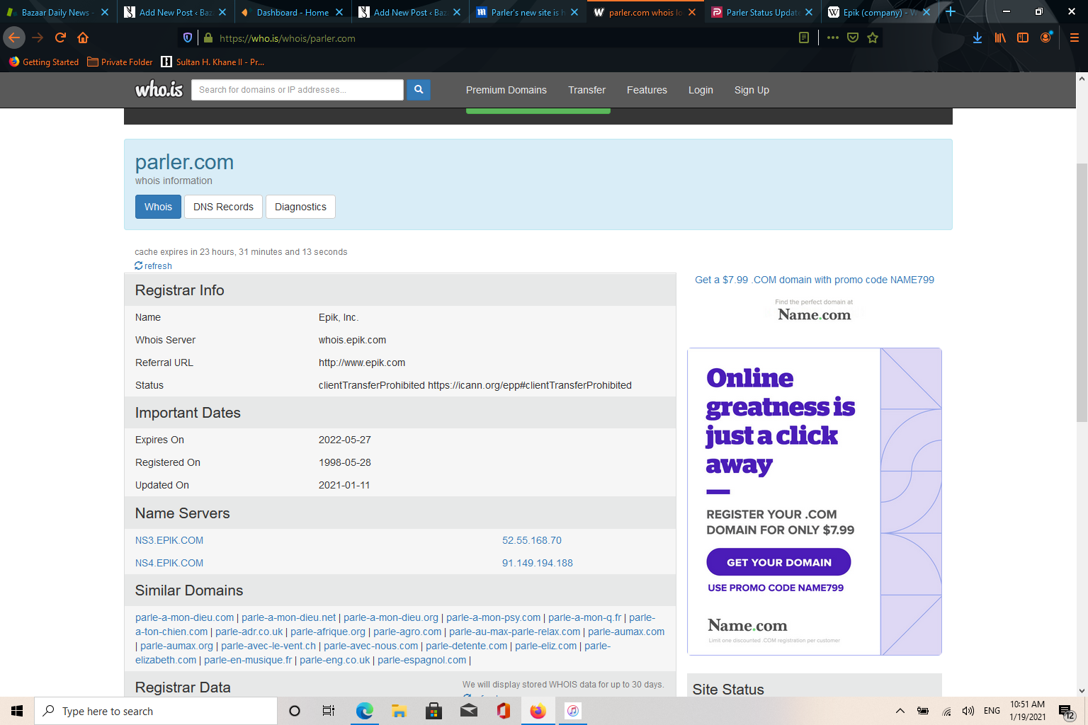Open the NS3.EPIK.COM name server link
Image resolution: width=1088 pixels, height=725 pixels.
pyautogui.click(x=169, y=540)
